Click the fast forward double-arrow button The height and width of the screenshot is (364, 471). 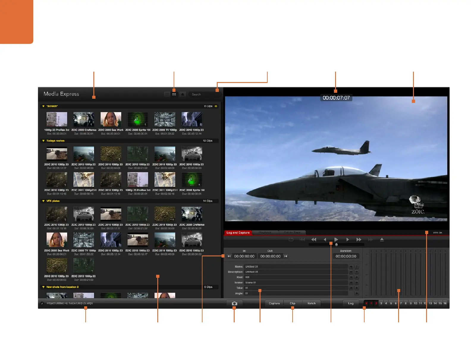(x=359, y=240)
